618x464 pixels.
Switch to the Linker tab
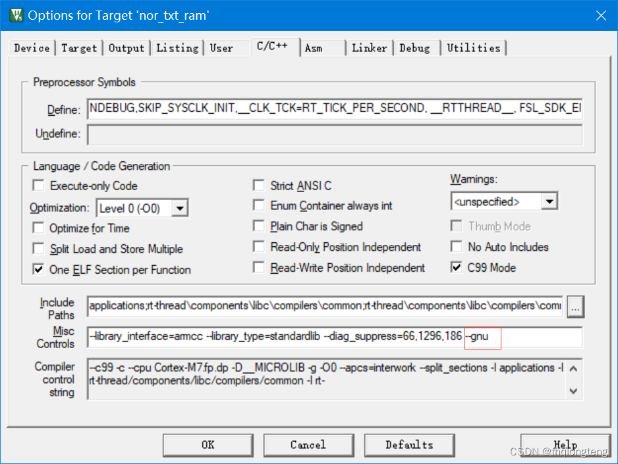(x=370, y=48)
